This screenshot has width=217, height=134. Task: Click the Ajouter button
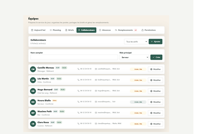point(155,41)
